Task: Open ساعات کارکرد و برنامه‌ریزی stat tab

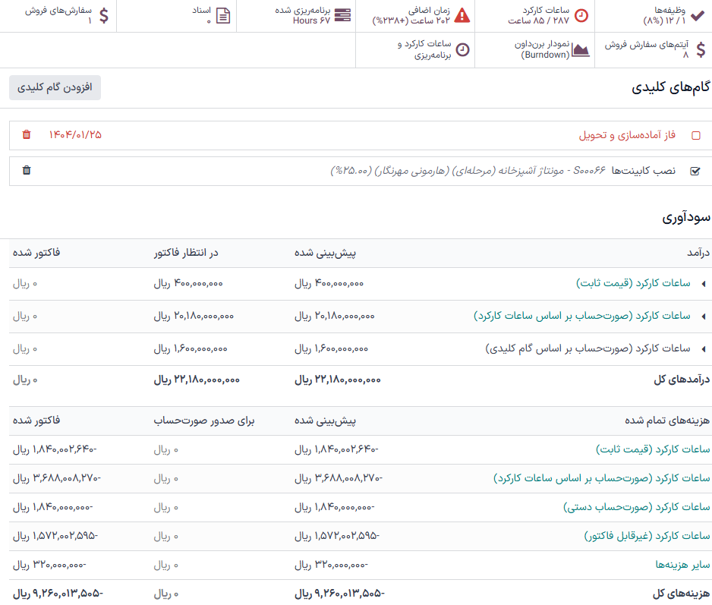Action: pyautogui.click(x=433, y=50)
